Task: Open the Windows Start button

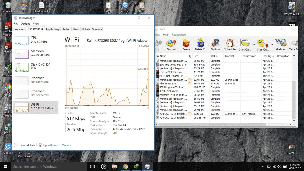Action: pyautogui.click(x=5, y=166)
